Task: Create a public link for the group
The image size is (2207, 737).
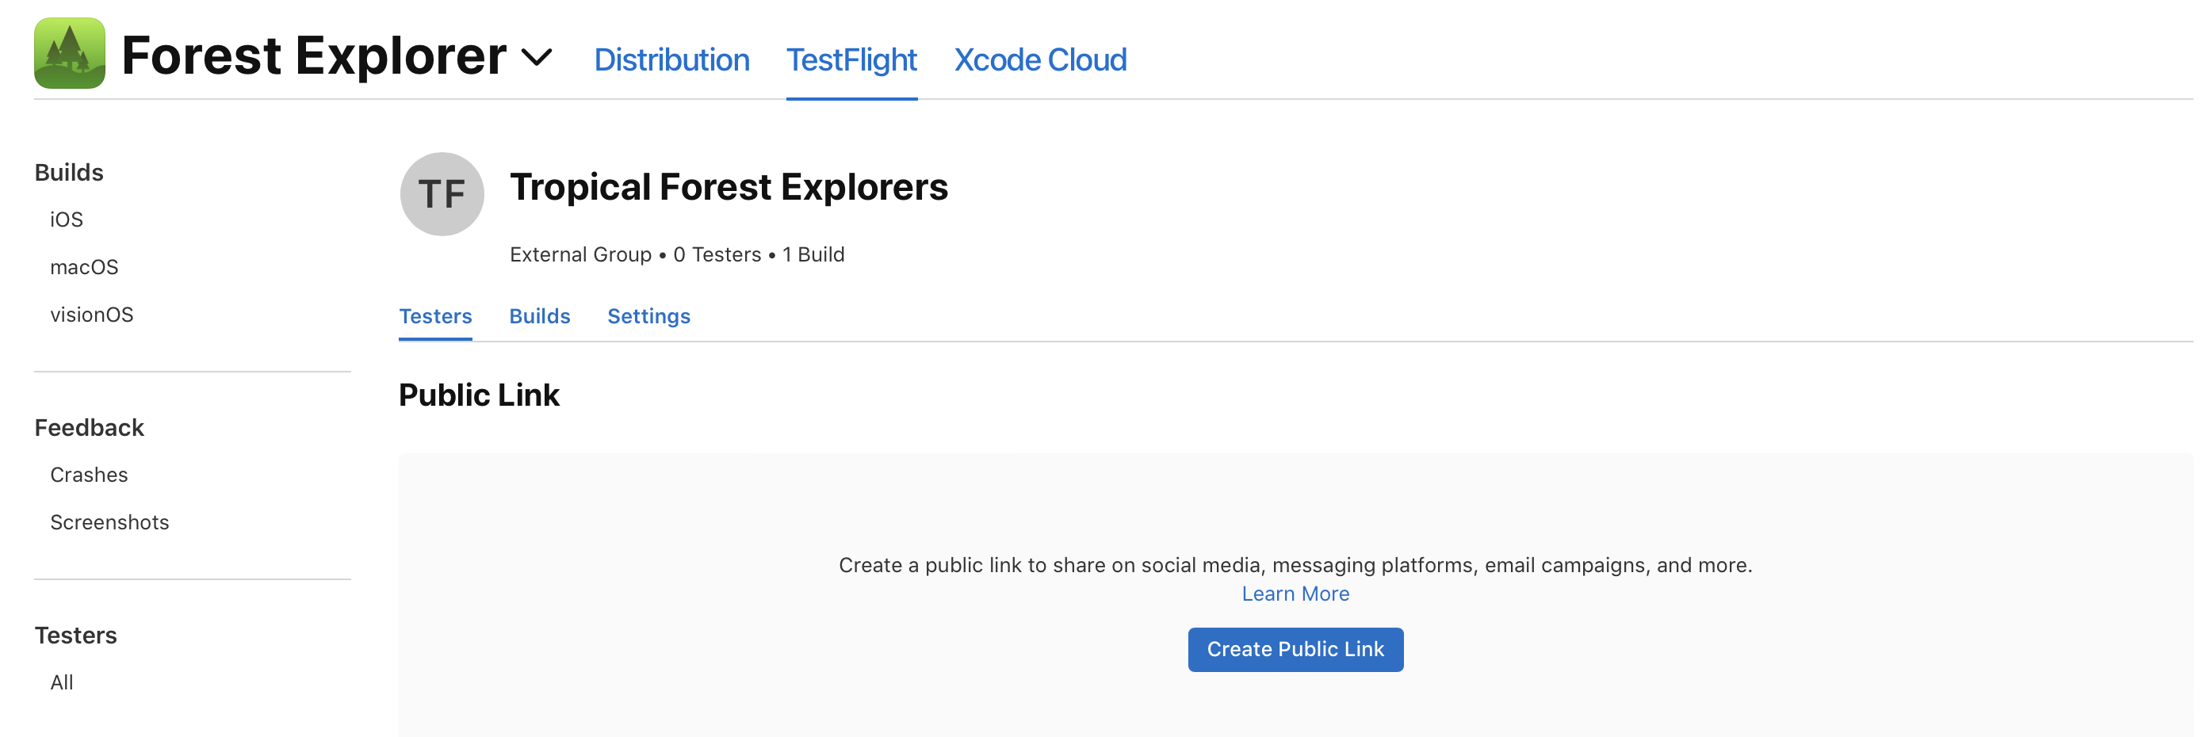Action: coord(1295,650)
